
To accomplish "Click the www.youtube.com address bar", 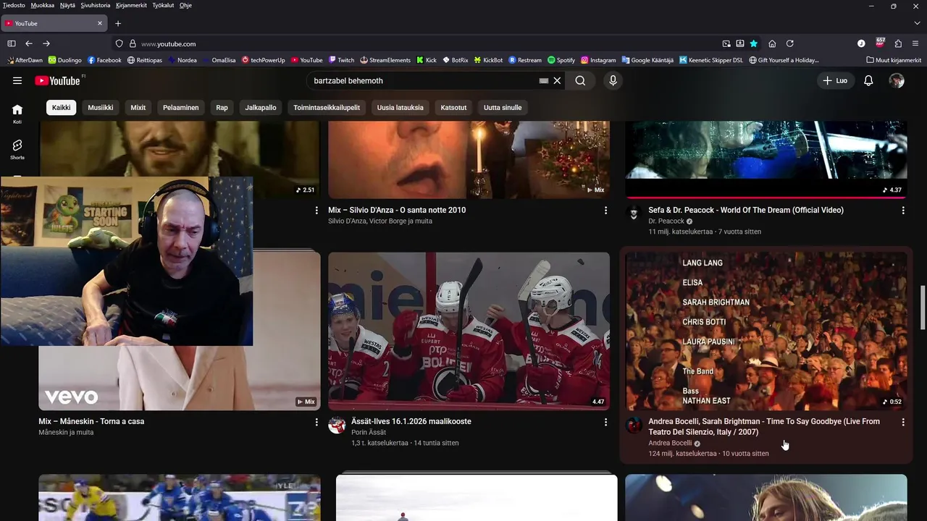I will [427, 43].
